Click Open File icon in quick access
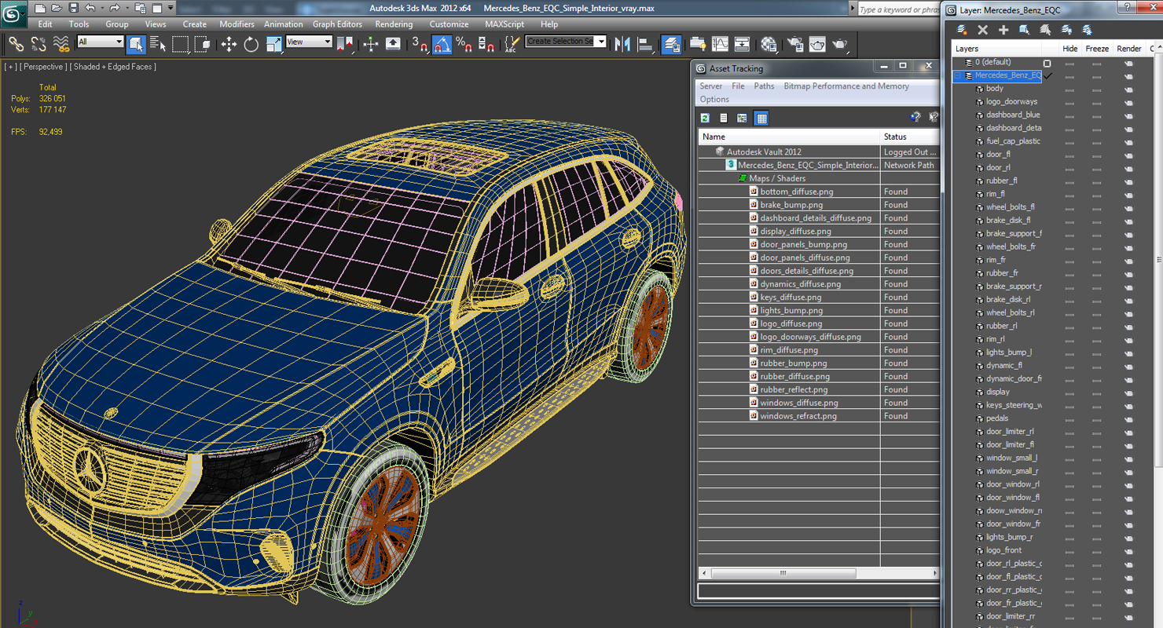1163x628 pixels. point(57,9)
